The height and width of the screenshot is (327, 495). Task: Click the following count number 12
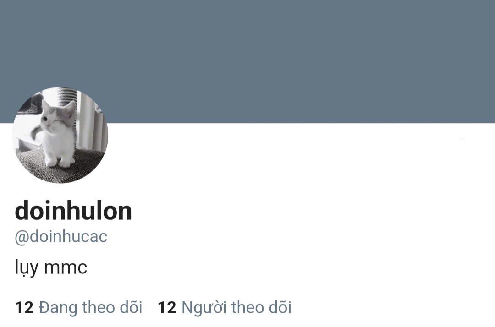[24, 307]
